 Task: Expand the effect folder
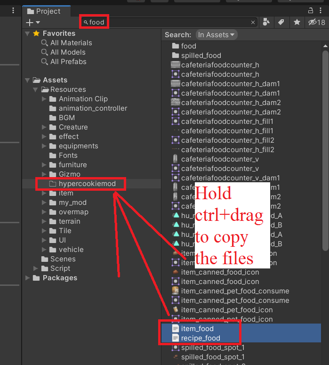(x=44, y=137)
